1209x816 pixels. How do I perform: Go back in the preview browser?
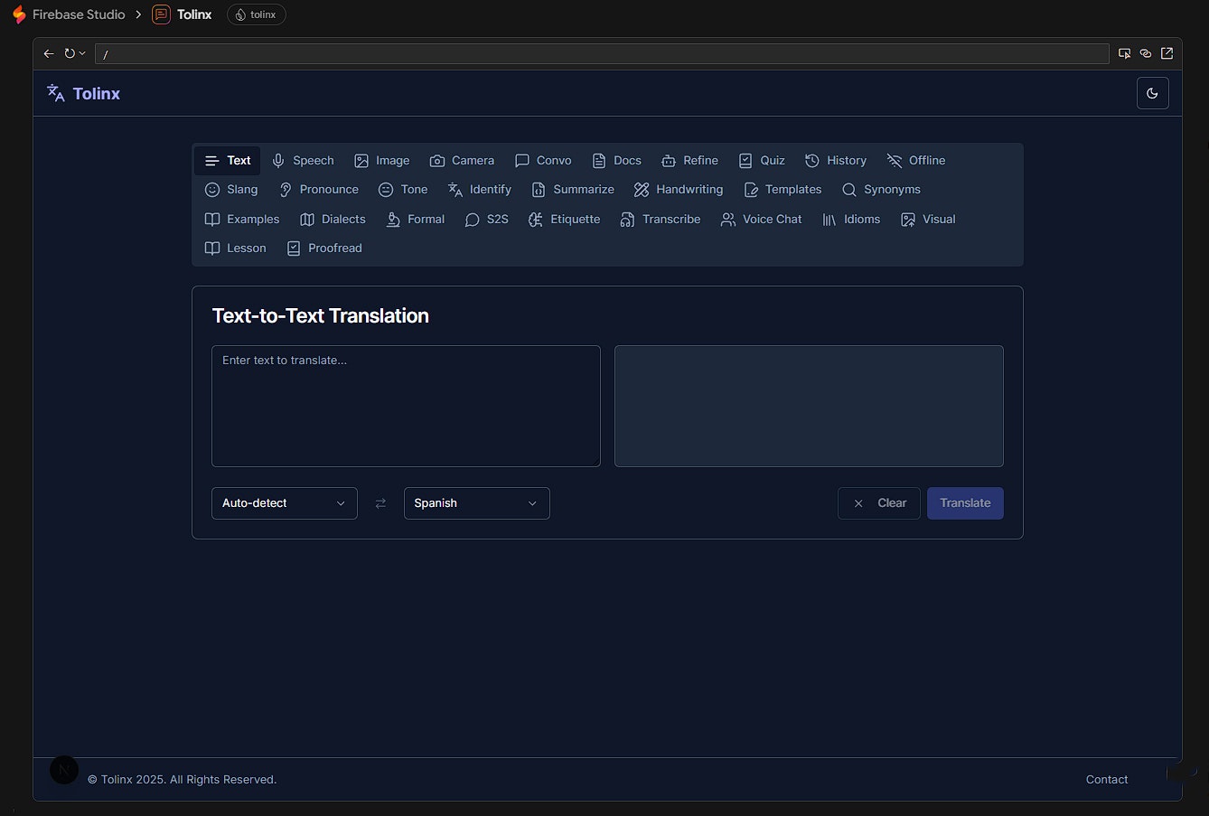click(49, 53)
